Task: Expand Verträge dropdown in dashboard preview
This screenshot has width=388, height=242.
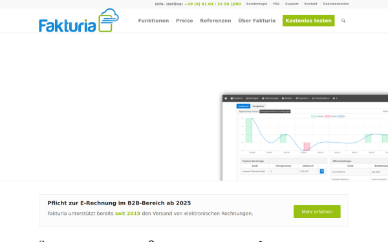Action: coord(252,98)
